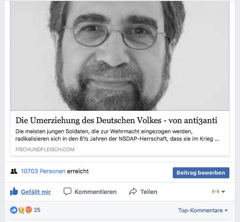Open the reactions count showing 25
Viewport: 240px width, 222px height.
(x=37, y=210)
